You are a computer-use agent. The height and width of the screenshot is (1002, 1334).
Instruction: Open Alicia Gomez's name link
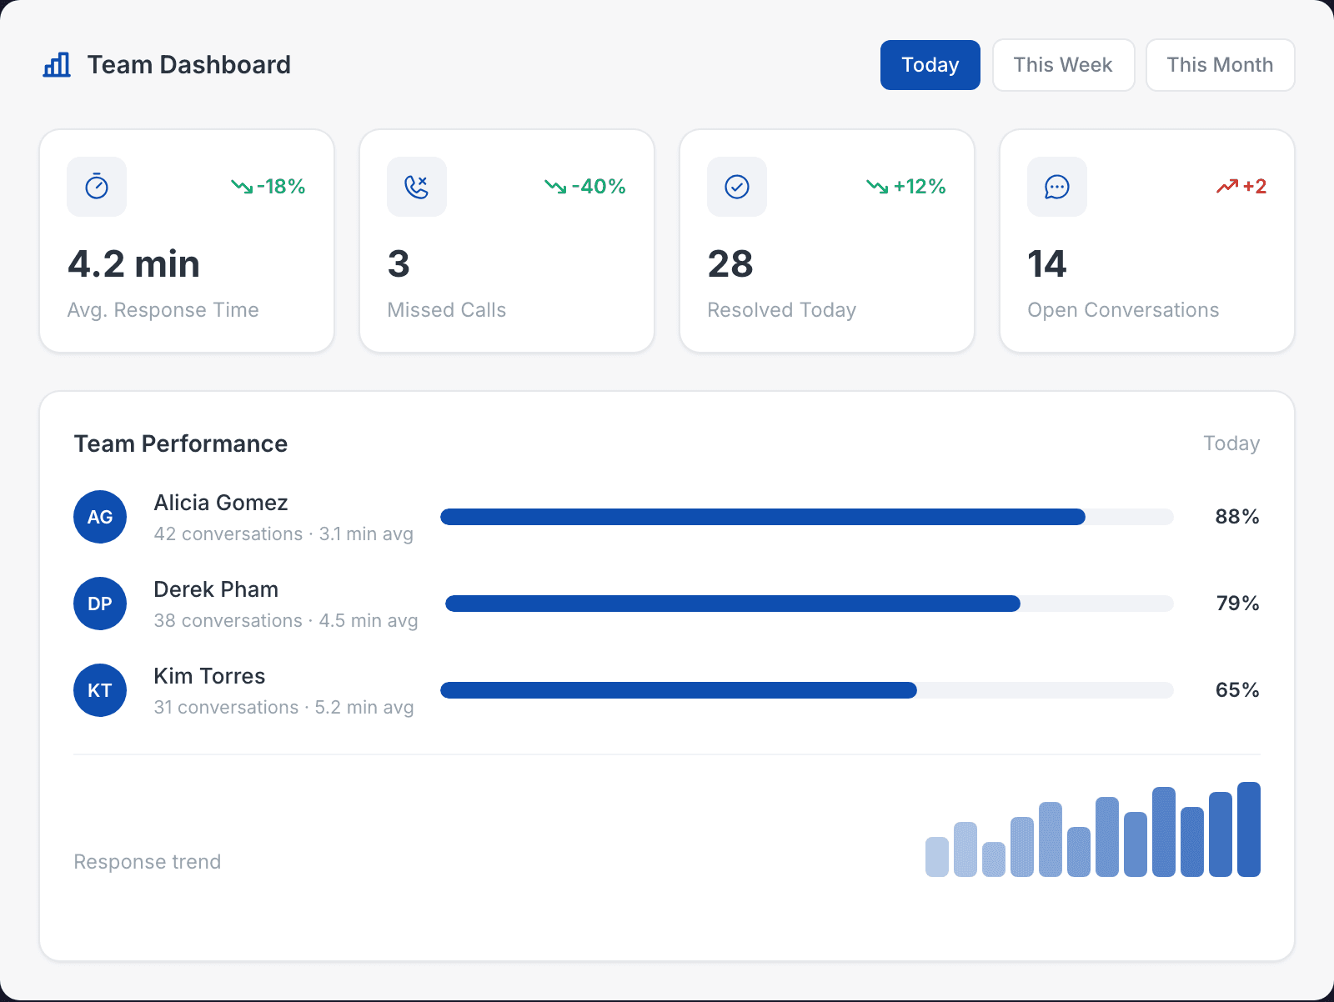coord(221,503)
